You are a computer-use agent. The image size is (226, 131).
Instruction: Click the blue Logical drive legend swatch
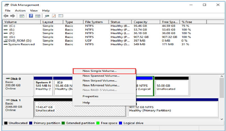pos(121,123)
